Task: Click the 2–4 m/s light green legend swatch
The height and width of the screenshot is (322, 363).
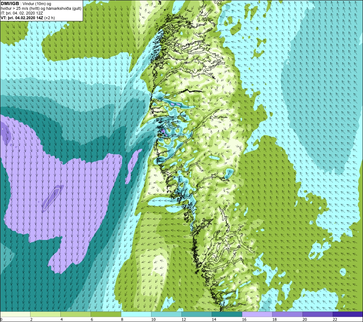Action: [45, 314]
